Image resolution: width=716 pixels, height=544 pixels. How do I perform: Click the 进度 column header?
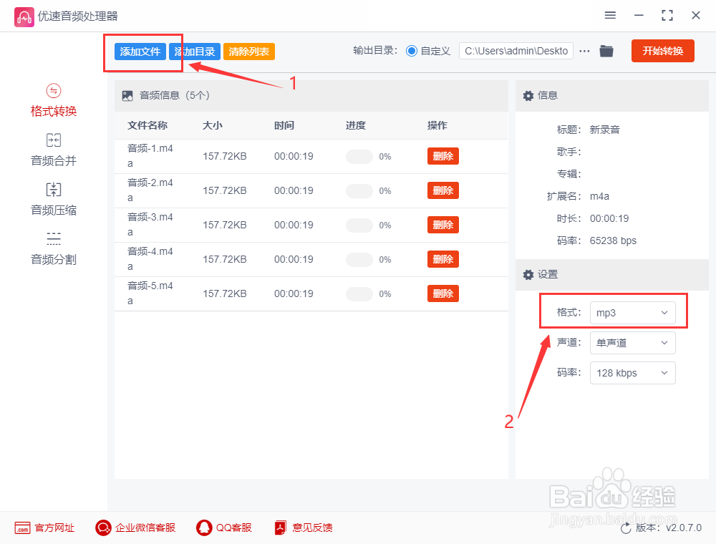coord(356,125)
